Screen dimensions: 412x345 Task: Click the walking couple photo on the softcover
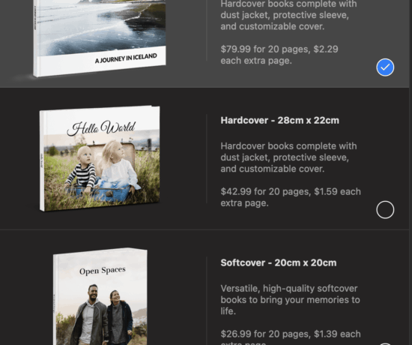click(103, 314)
